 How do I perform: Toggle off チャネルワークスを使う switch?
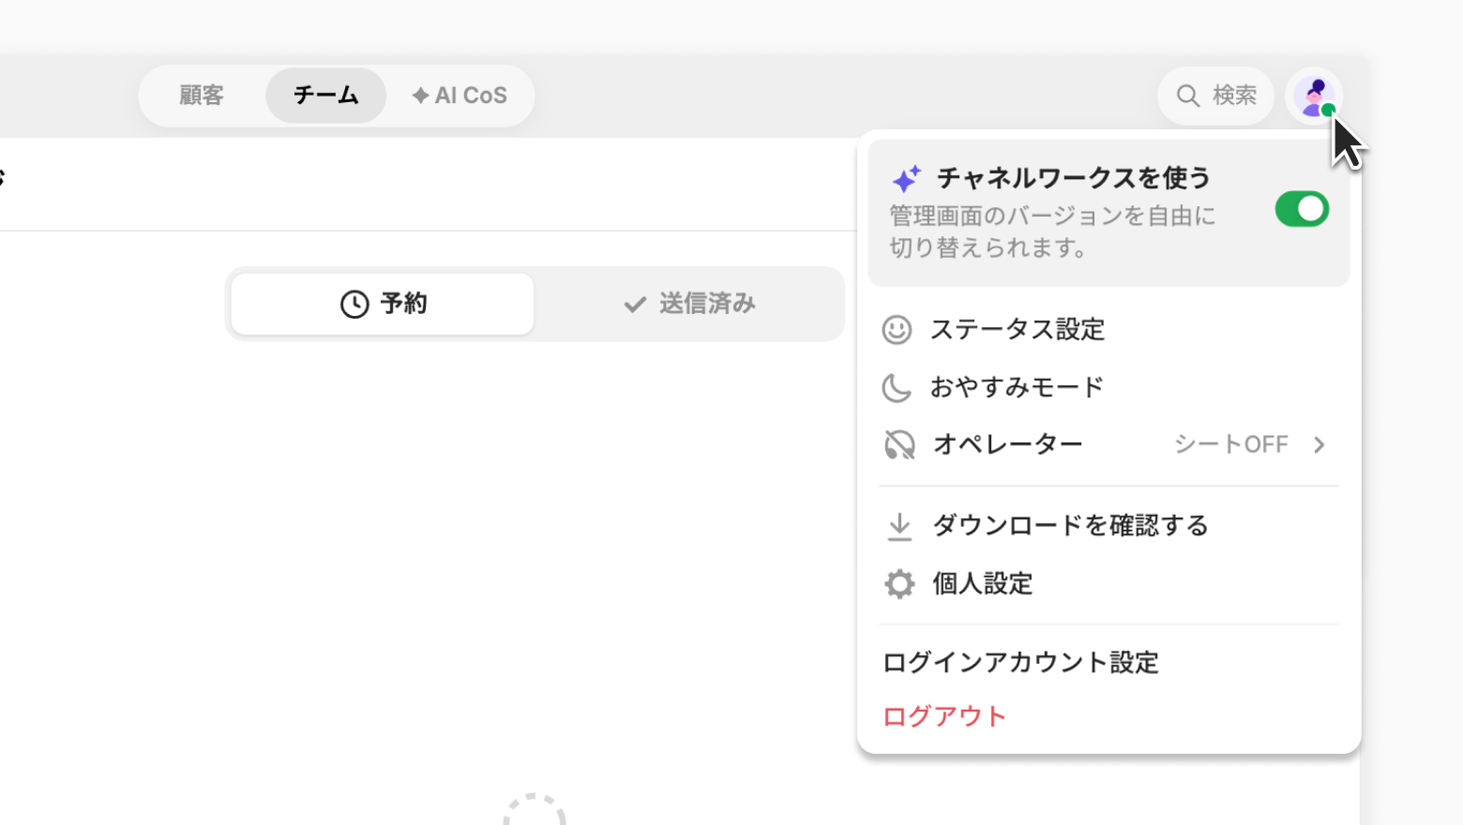coord(1302,209)
